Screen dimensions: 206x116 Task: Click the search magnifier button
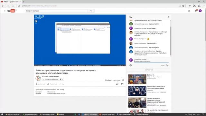tap(91, 11)
